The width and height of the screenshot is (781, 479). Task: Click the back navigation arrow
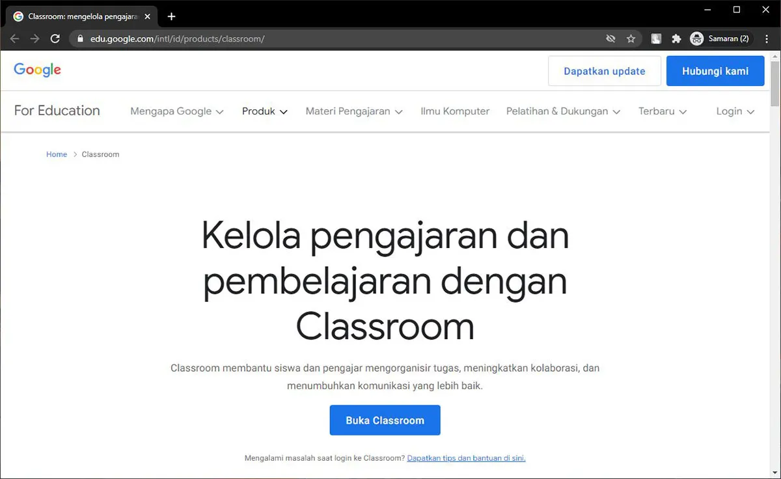pyautogui.click(x=14, y=38)
